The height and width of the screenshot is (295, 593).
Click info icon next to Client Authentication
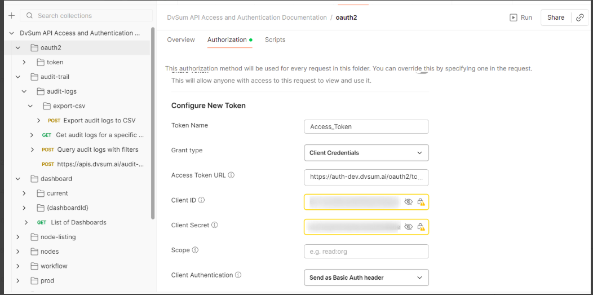click(x=238, y=275)
